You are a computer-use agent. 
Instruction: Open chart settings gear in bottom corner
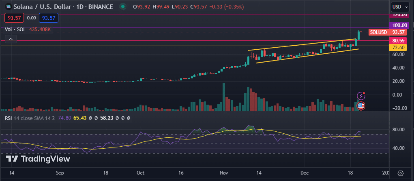[400, 173]
